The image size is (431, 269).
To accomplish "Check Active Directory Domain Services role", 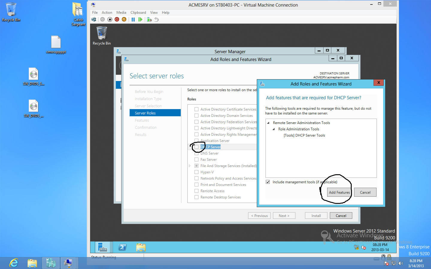I will [197, 116].
